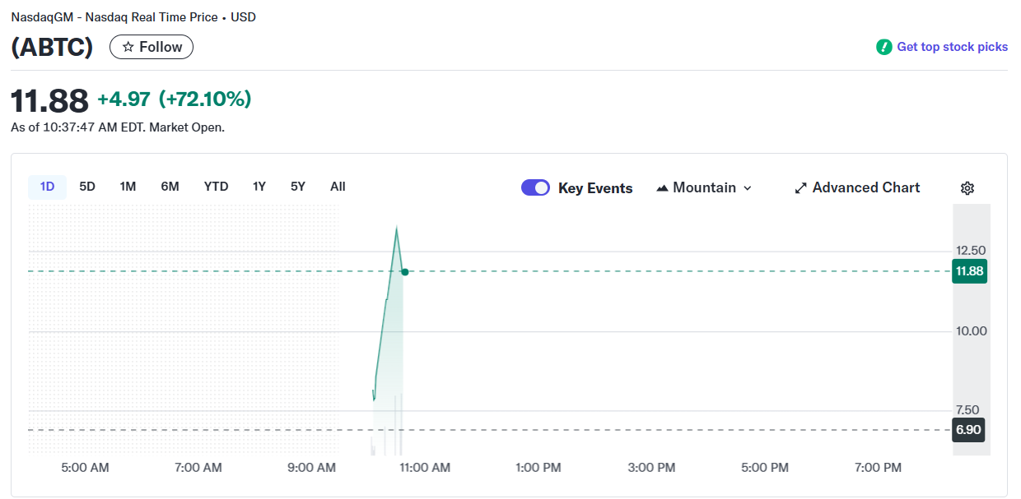This screenshot has width=1021, height=499.
Task: Click the 'As of 10:37:47 AM EDT' timestamp
Action: (118, 127)
